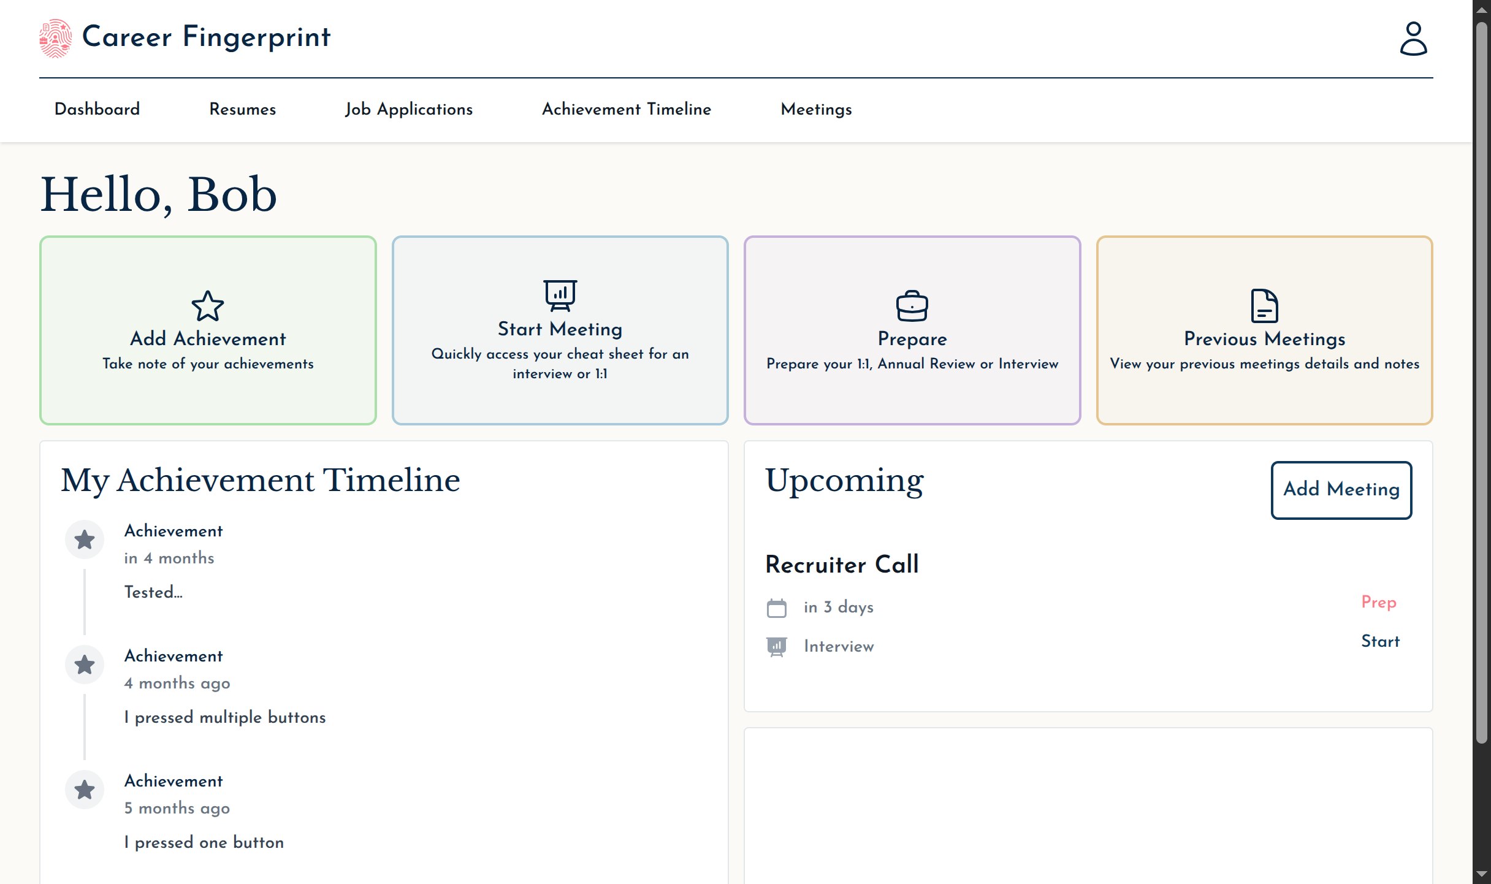Open Job Applications nav item
This screenshot has height=884, width=1491.
[408, 109]
